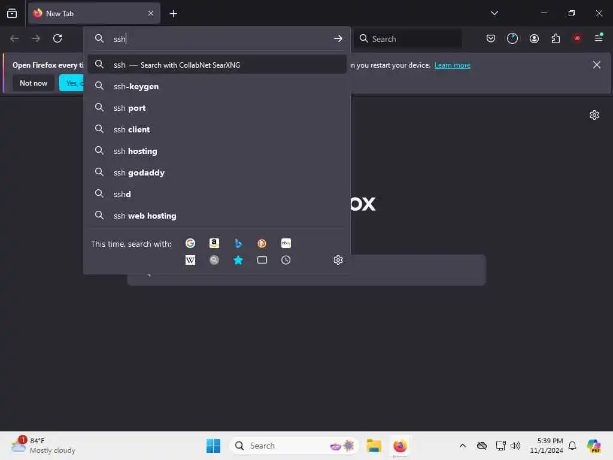
Task: Click the Windows taskbar Search box
Action: pyautogui.click(x=294, y=446)
